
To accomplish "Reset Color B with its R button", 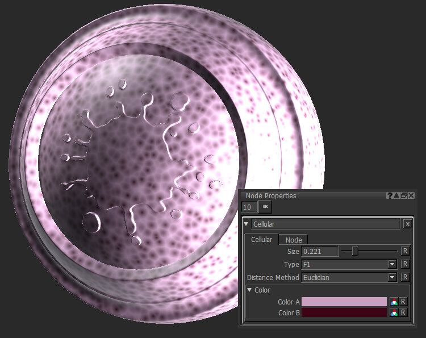I will (x=403, y=312).
